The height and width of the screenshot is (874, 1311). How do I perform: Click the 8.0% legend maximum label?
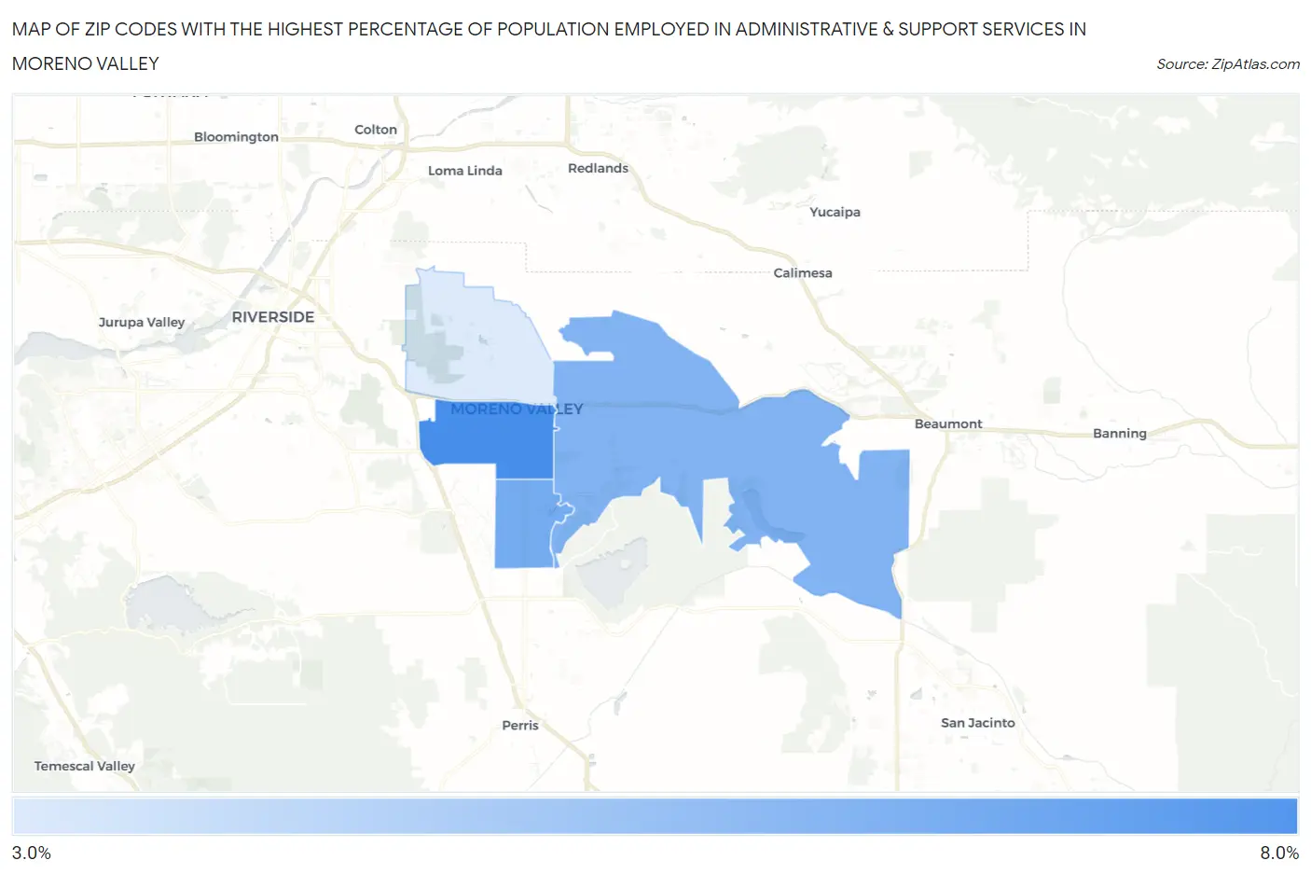point(1279,853)
